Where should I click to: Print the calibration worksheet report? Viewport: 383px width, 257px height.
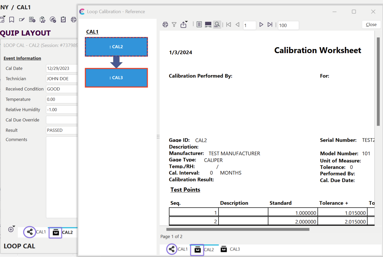point(165,25)
